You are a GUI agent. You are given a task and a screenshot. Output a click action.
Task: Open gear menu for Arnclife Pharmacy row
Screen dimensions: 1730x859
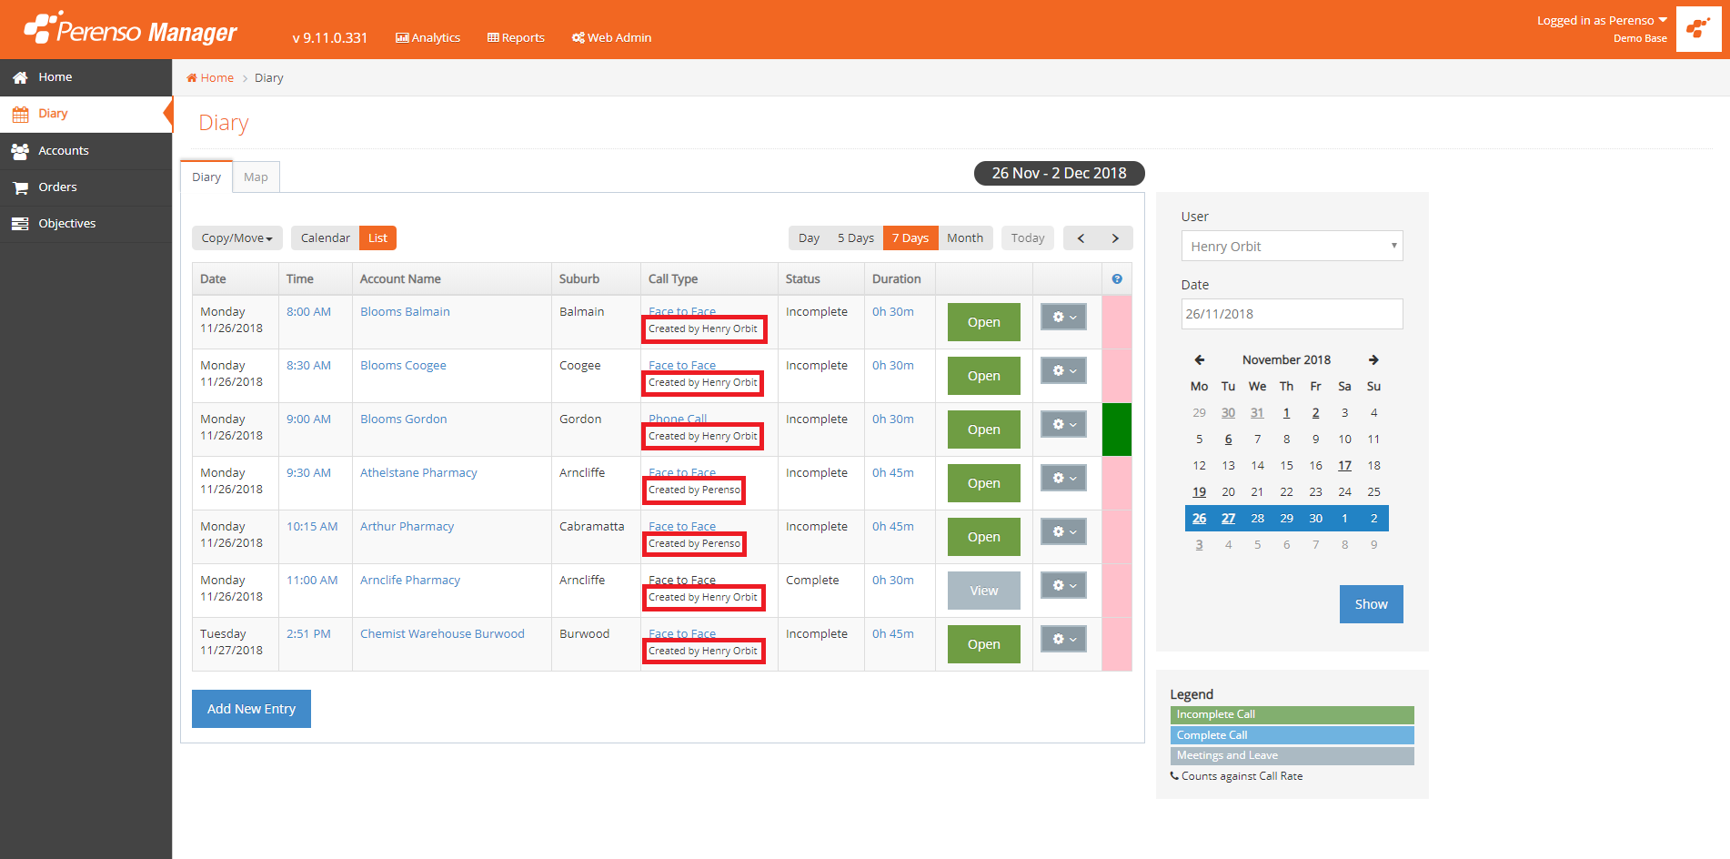click(x=1063, y=585)
